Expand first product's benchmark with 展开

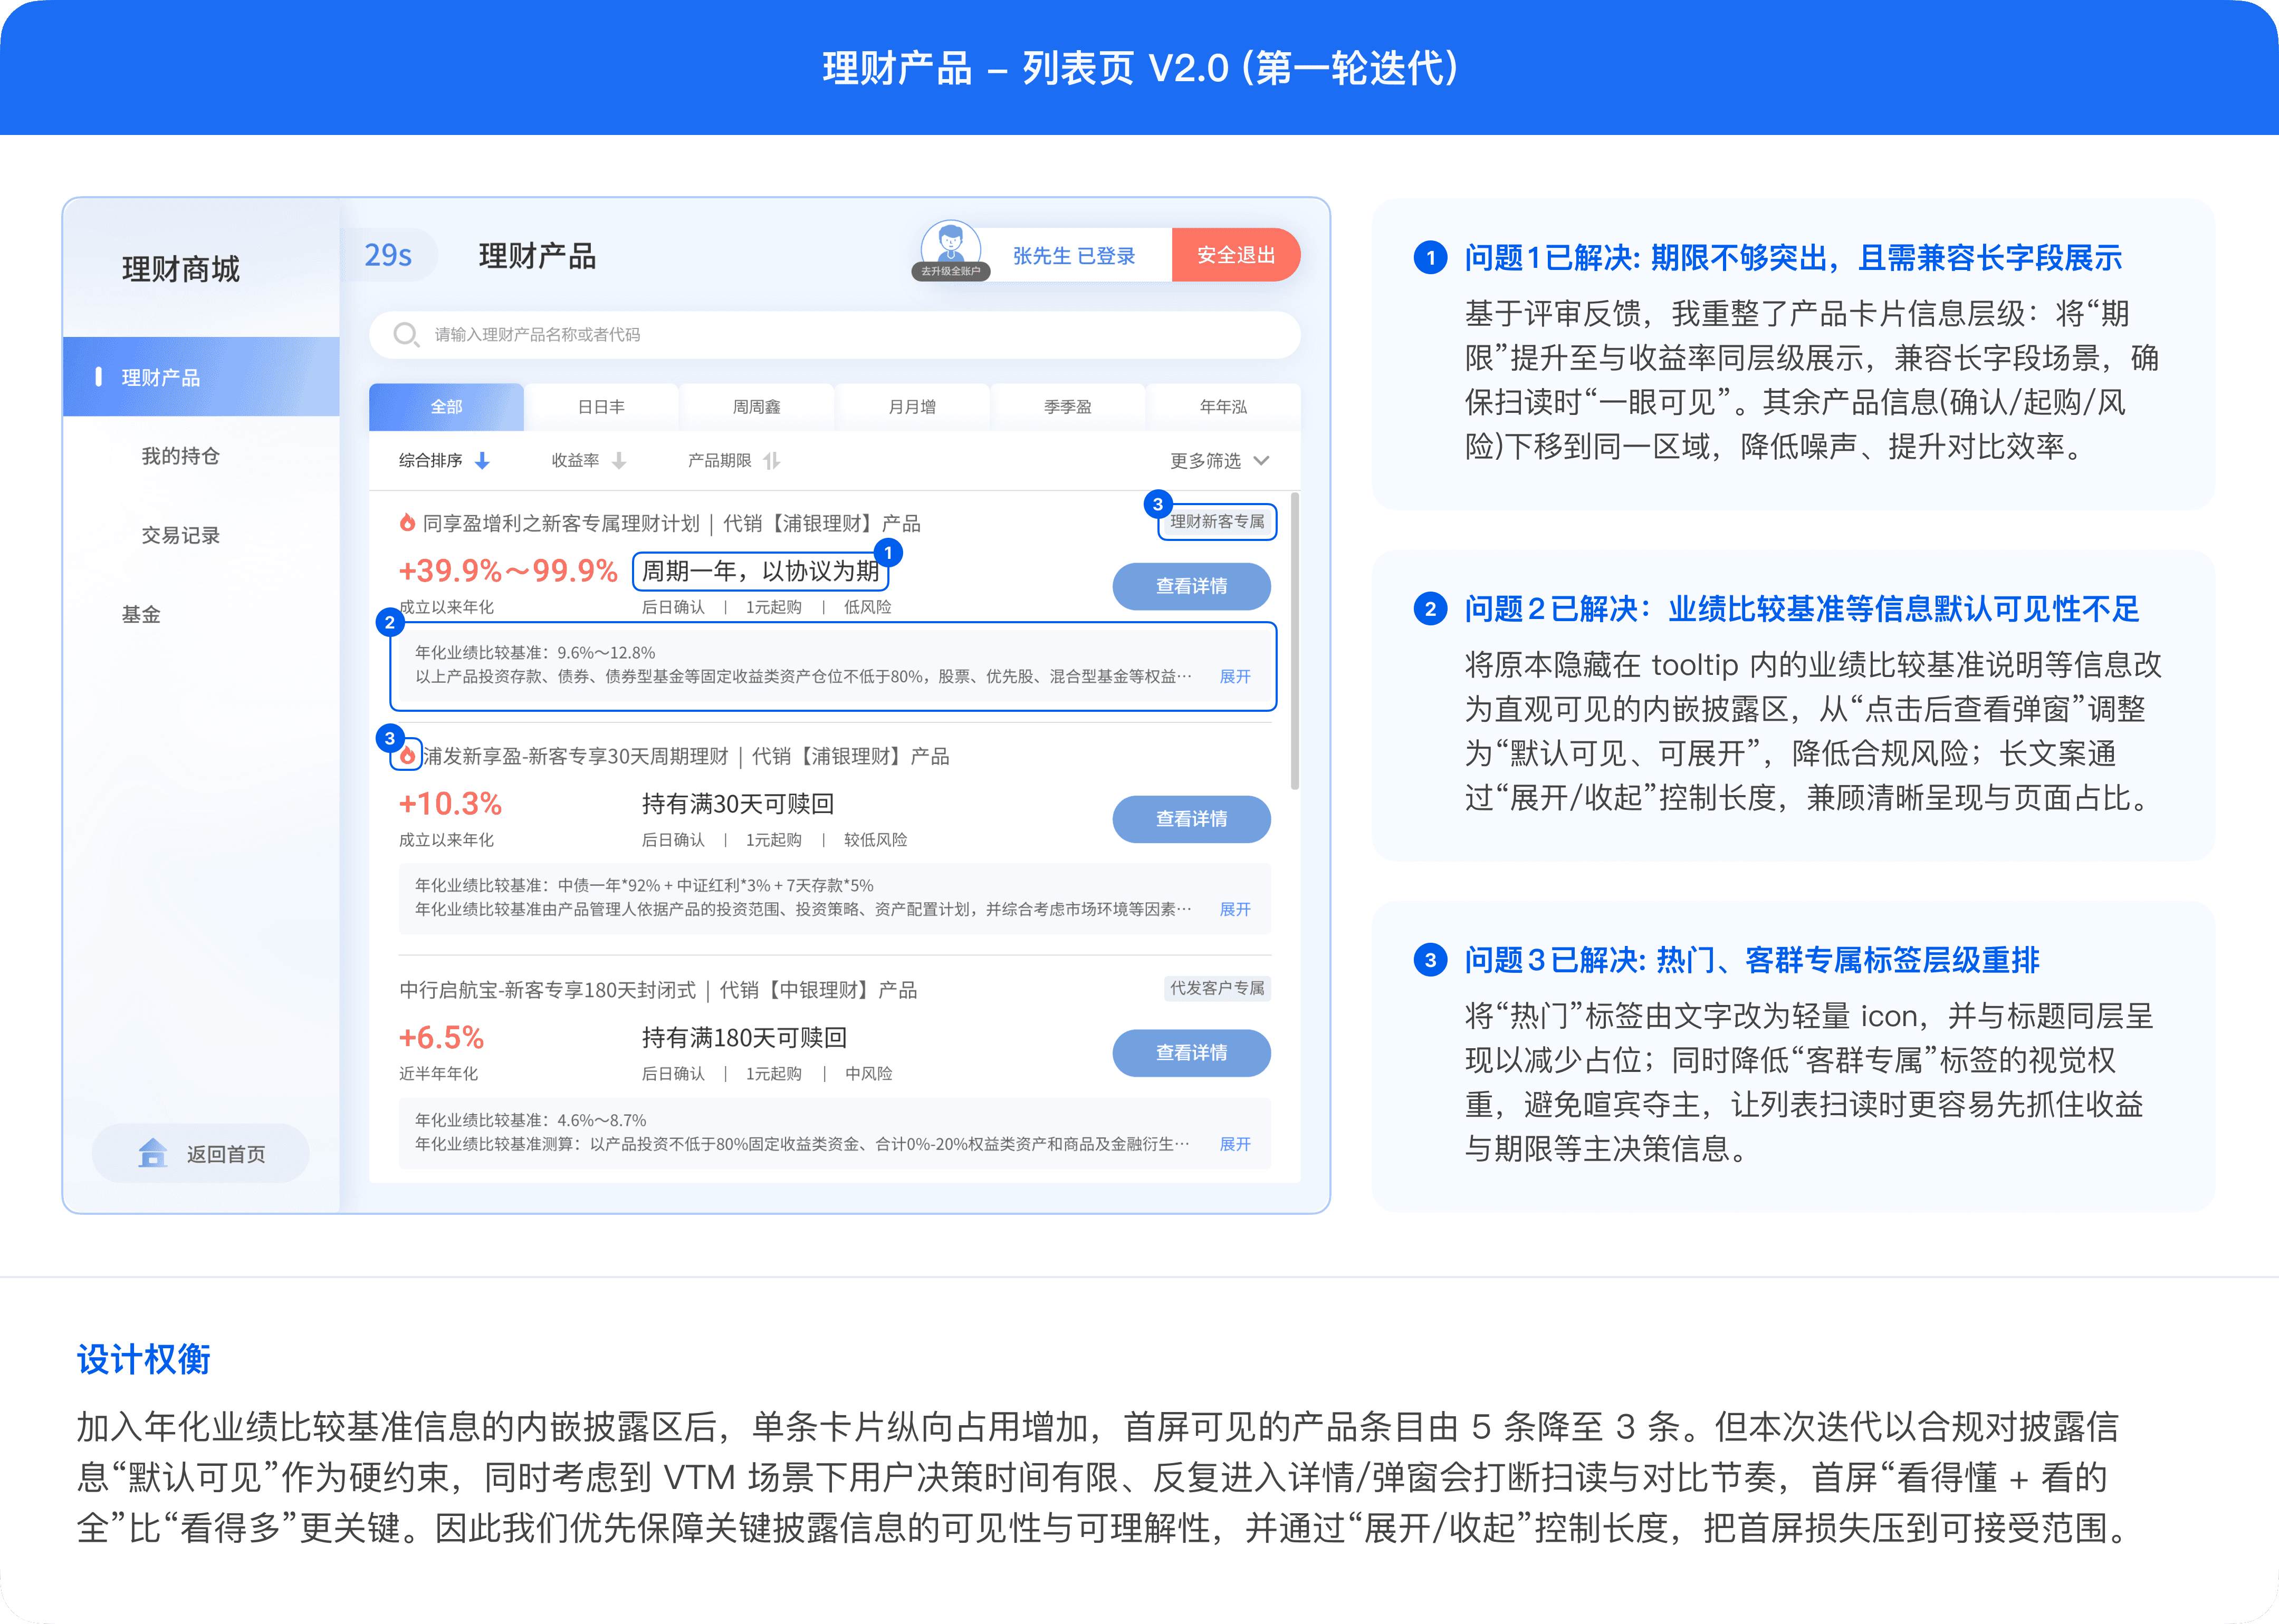(x=1234, y=677)
